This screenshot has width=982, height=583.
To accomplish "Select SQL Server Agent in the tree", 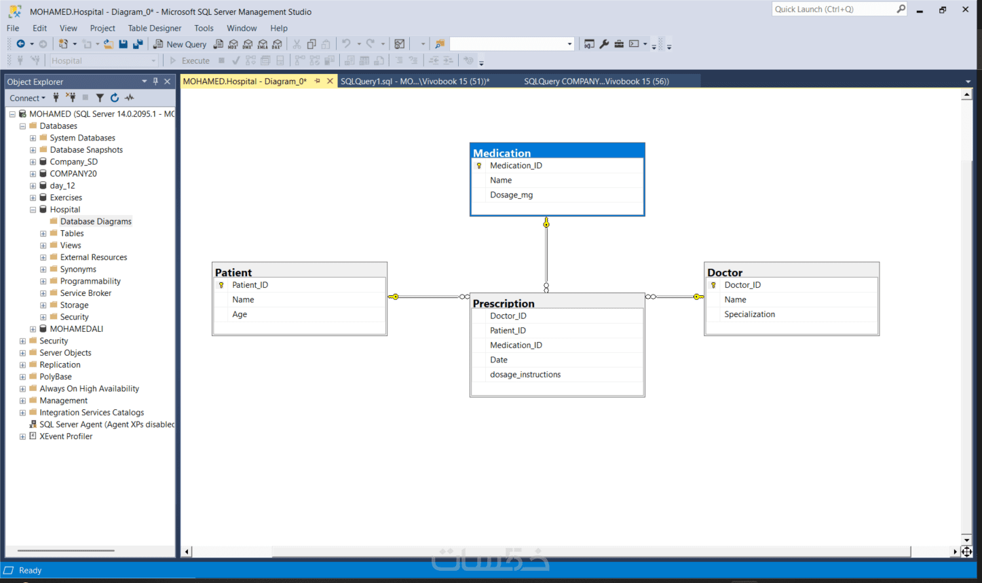I will coord(107,425).
